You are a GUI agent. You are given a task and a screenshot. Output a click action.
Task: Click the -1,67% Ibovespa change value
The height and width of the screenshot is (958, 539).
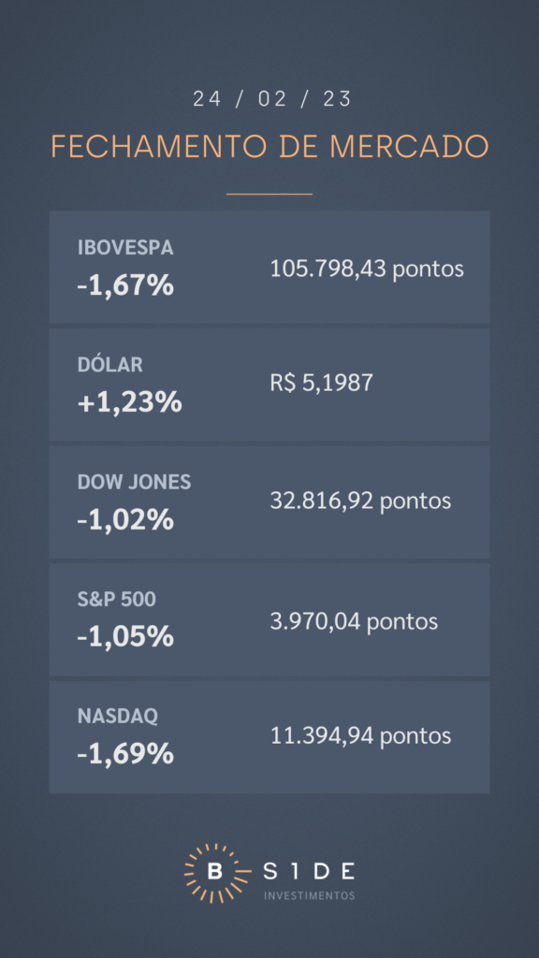tap(125, 285)
